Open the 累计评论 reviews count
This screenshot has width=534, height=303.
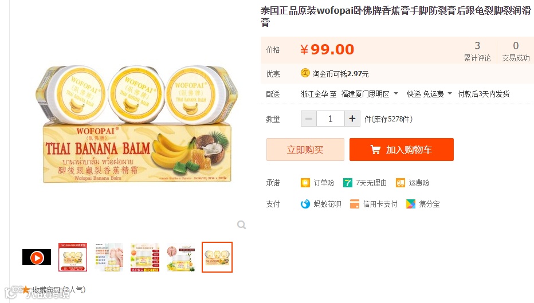pyautogui.click(x=477, y=51)
